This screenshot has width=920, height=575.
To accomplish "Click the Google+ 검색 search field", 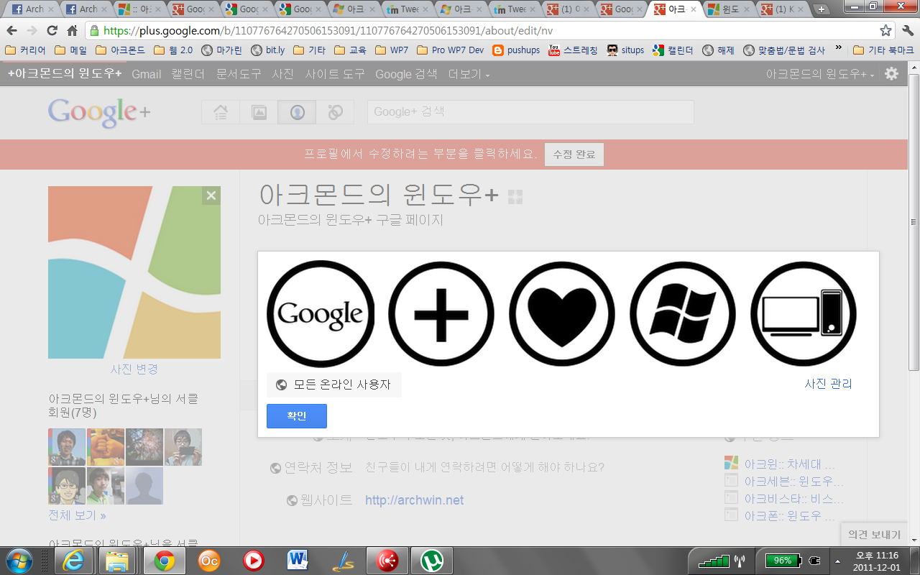I will 530,112.
